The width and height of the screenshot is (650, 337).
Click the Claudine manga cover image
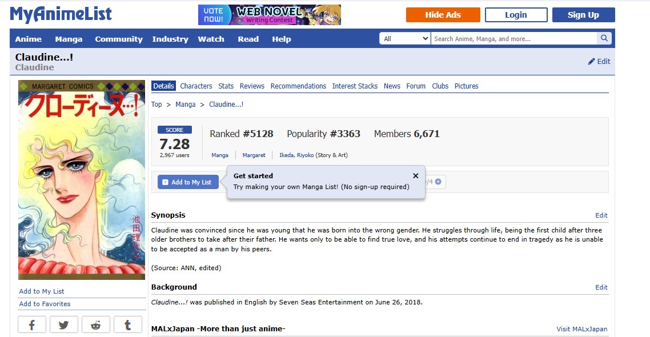[x=82, y=180]
